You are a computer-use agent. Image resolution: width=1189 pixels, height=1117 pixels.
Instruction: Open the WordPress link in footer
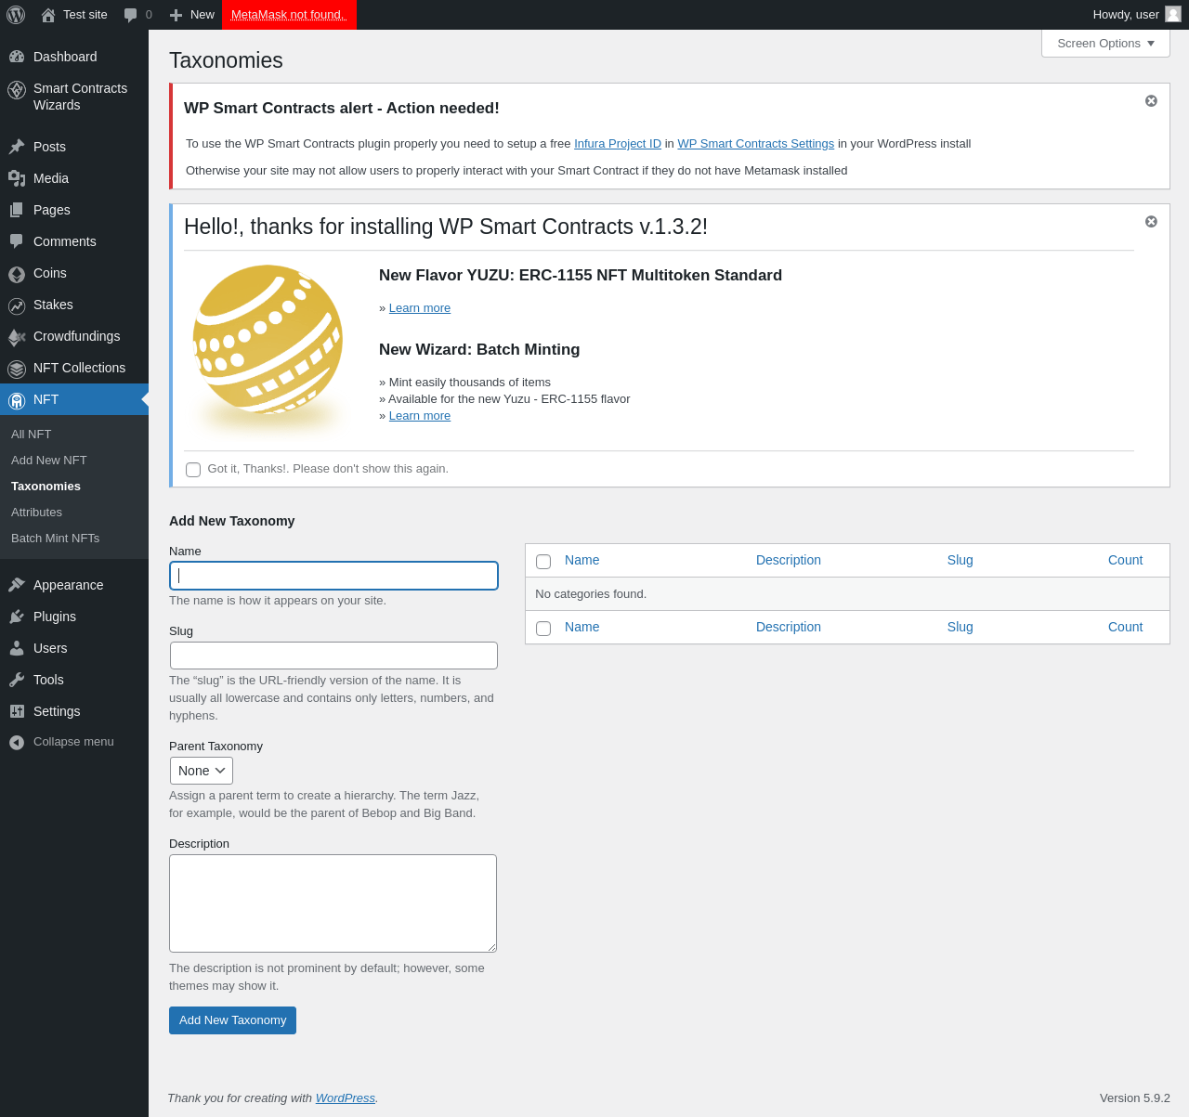(346, 1098)
